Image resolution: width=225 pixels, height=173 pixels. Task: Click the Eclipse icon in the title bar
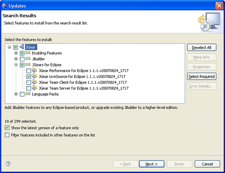pos(5,6)
